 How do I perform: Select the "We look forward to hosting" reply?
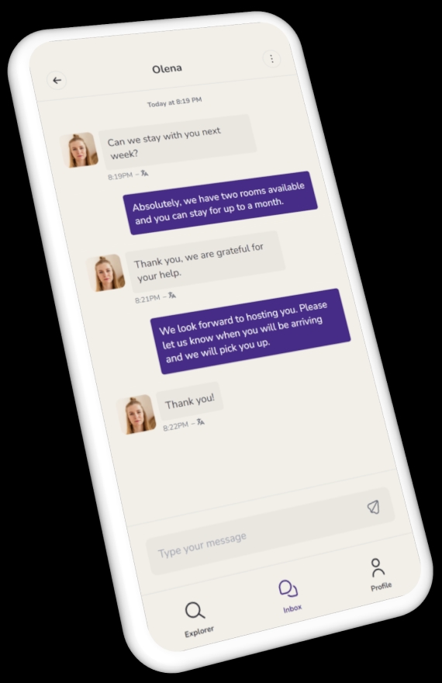[250, 331]
